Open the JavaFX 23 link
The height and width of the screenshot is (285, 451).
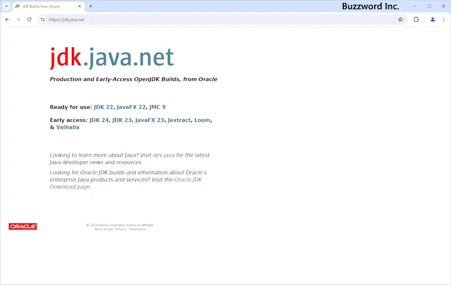[149, 120]
